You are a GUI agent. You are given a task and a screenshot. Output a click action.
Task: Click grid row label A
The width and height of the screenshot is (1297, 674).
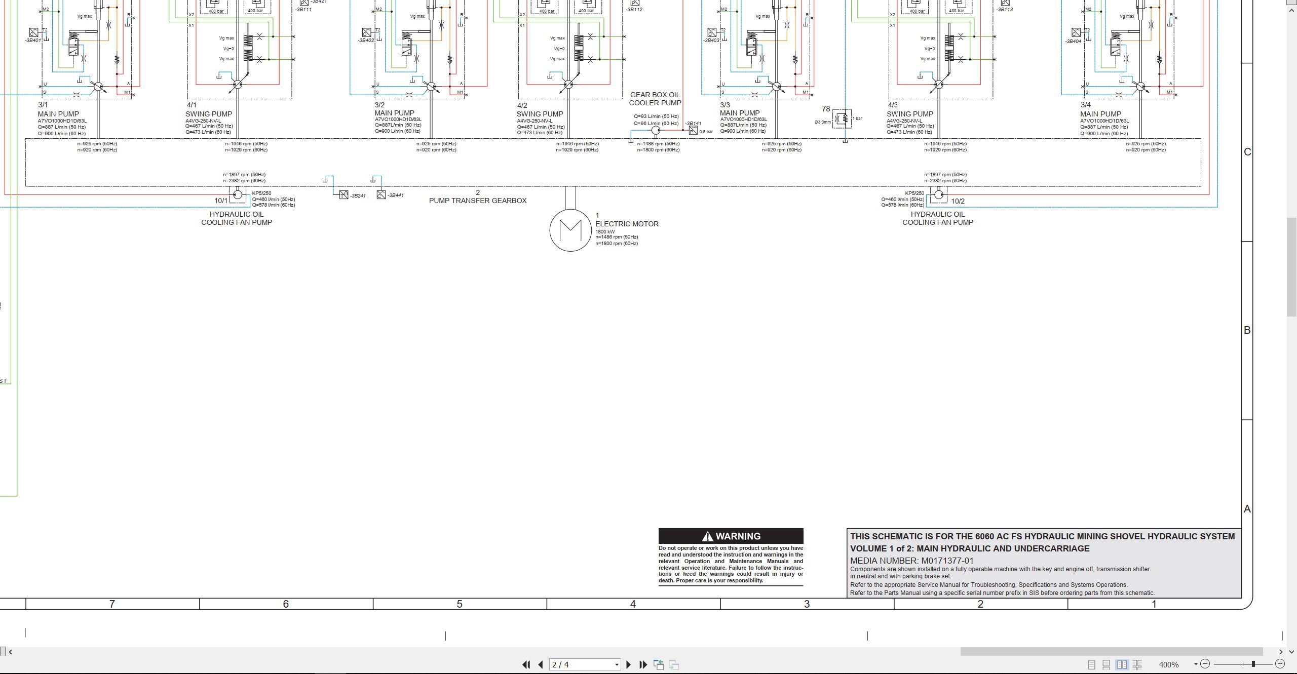(x=1247, y=509)
